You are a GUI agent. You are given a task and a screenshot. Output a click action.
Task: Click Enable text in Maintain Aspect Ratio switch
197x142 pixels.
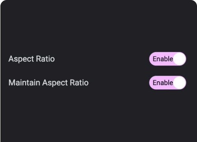tap(163, 83)
